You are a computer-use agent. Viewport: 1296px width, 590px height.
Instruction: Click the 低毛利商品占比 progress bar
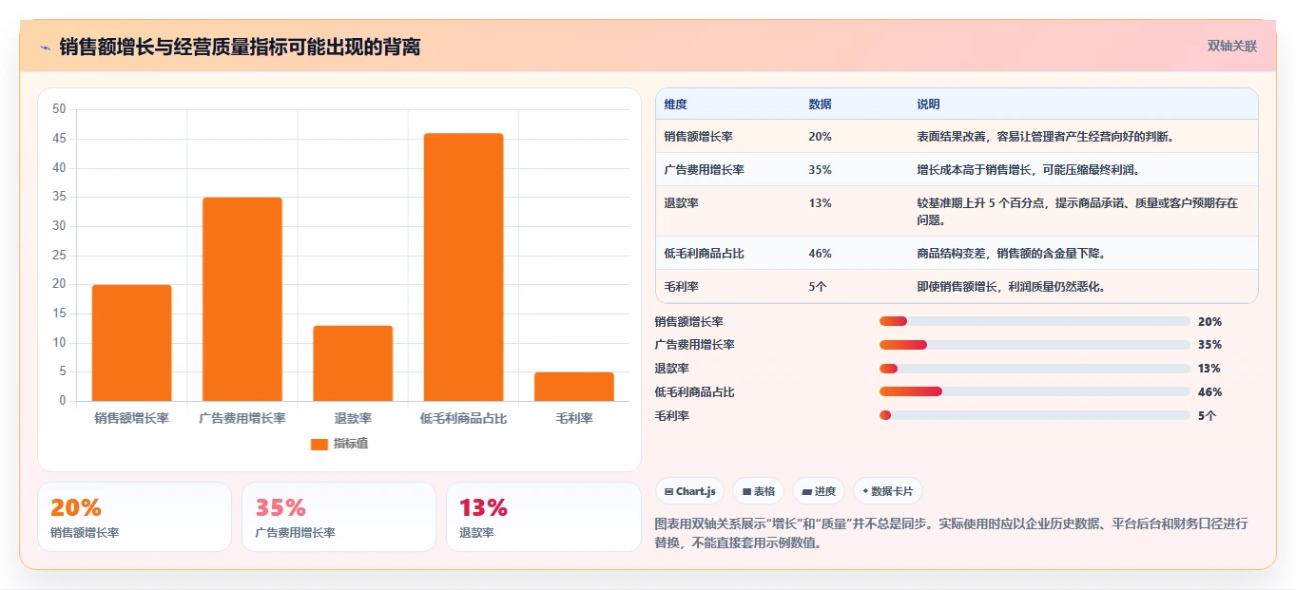coord(1035,391)
